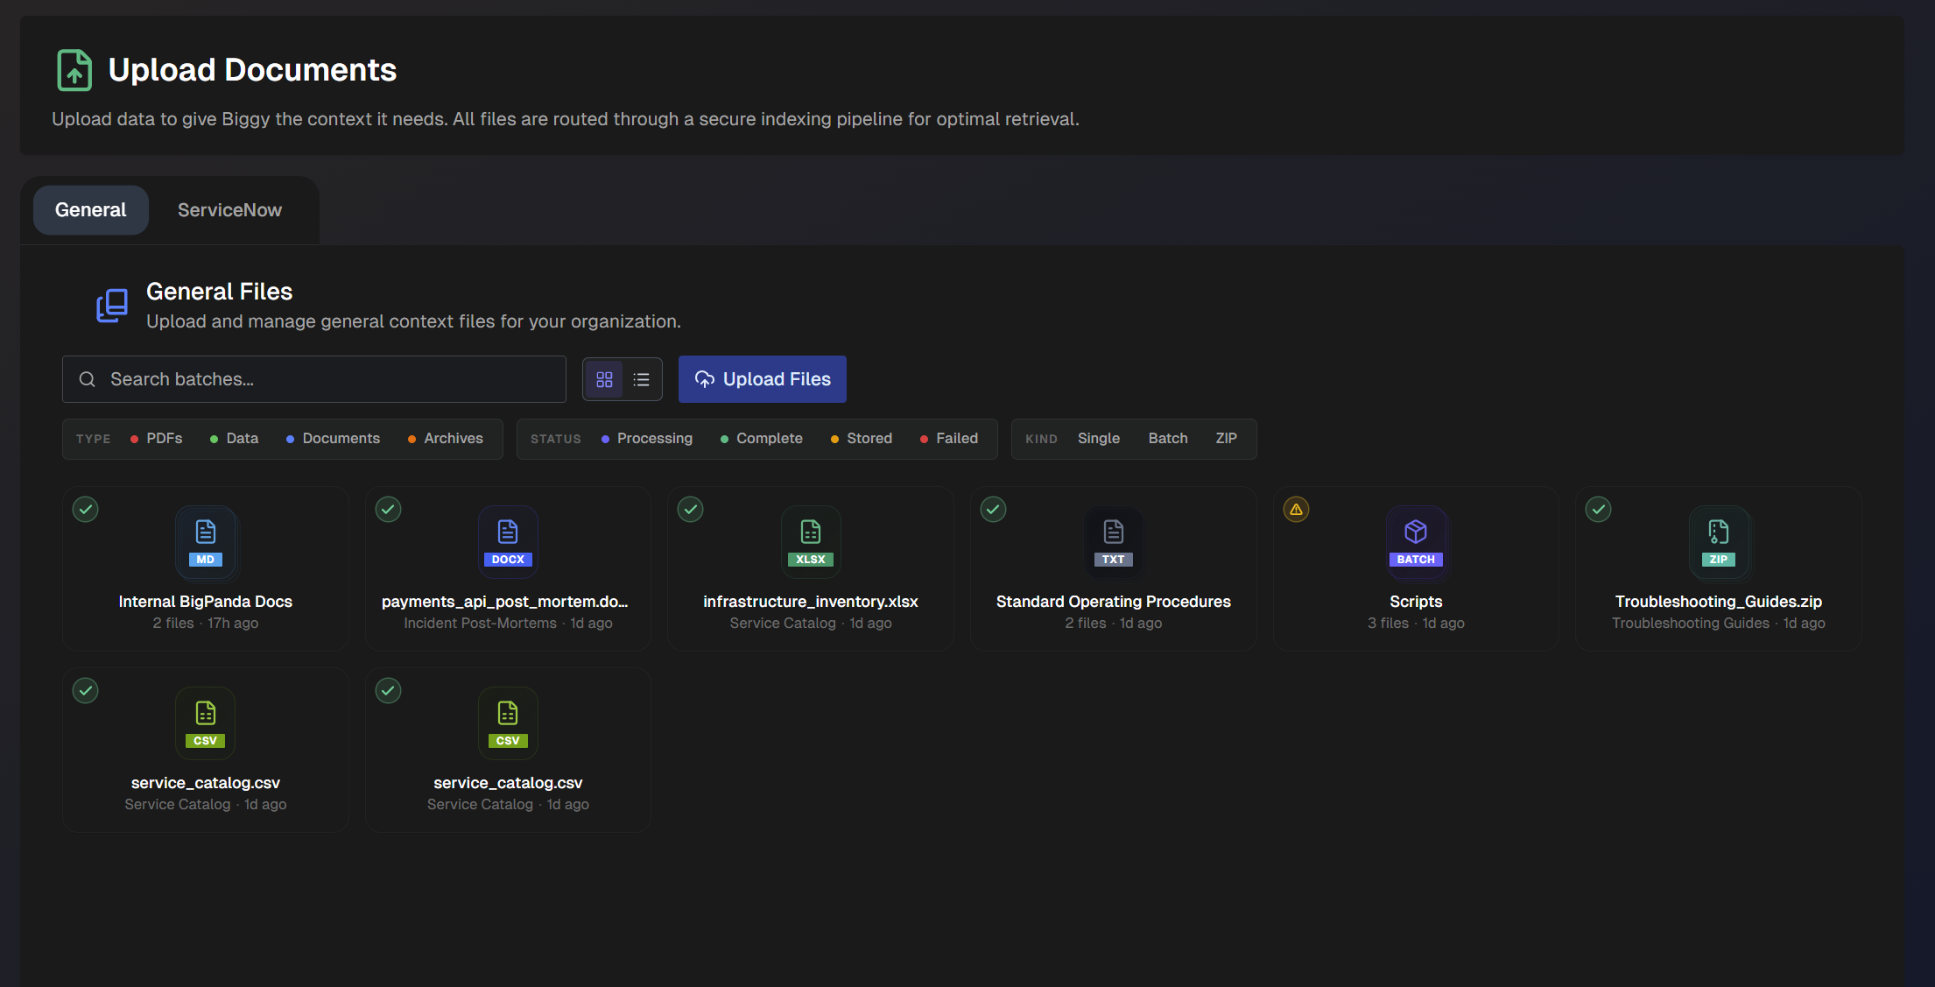The image size is (1935, 987).
Task: Filter by PDFs type
Action: tap(157, 439)
